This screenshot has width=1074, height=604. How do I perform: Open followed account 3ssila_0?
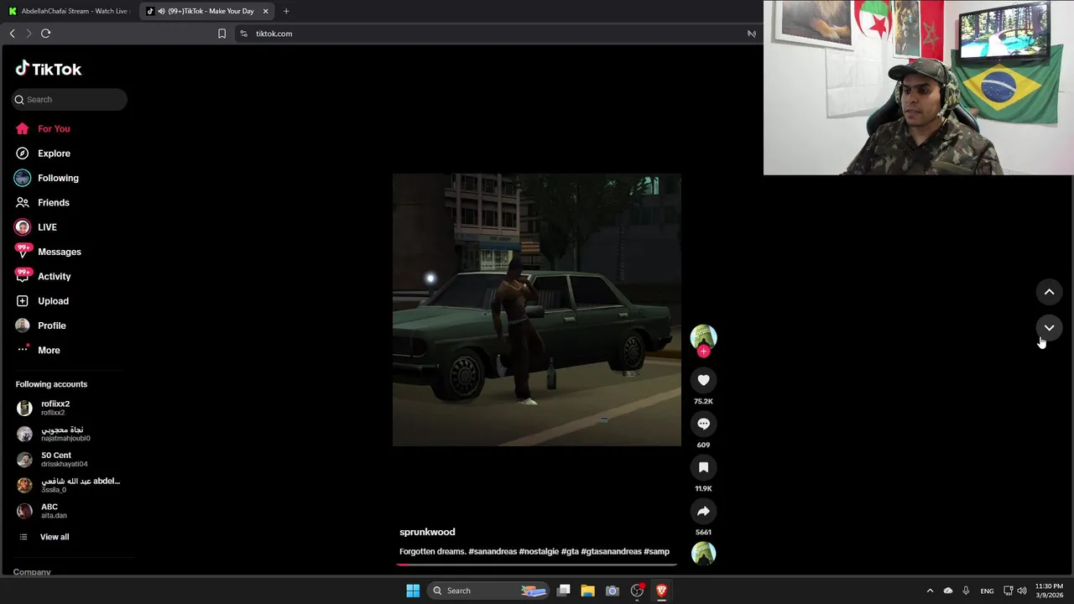(69, 485)
